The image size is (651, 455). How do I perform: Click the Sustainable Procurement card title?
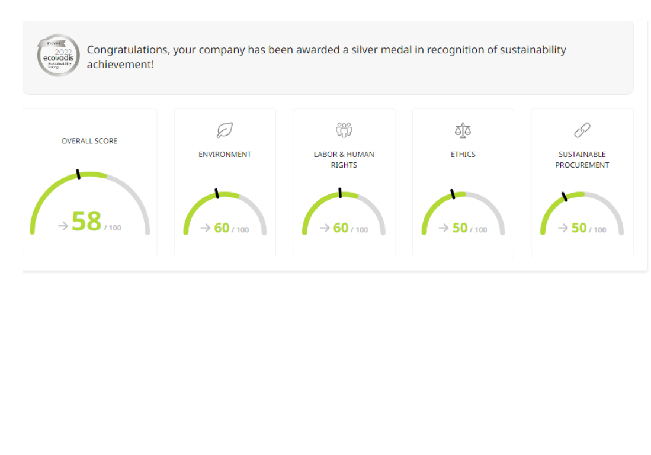coord(582,159)
